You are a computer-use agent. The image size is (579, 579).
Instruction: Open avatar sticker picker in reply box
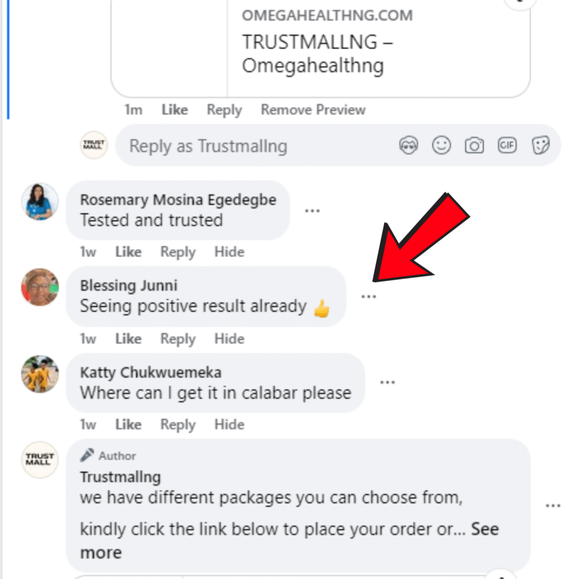click(408, 145)
